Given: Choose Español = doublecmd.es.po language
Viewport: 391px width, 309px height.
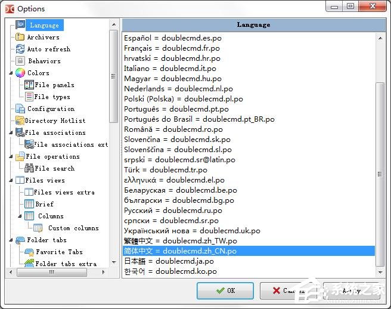Looking at the screenshot, I should [x=249, y=38].
